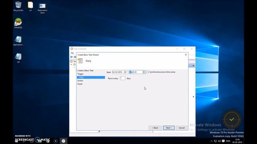This screenshot has width=257, height=144.
Task: Open the calendar picker for Start date
Action: pyautogui.click(x=126, y=72)
